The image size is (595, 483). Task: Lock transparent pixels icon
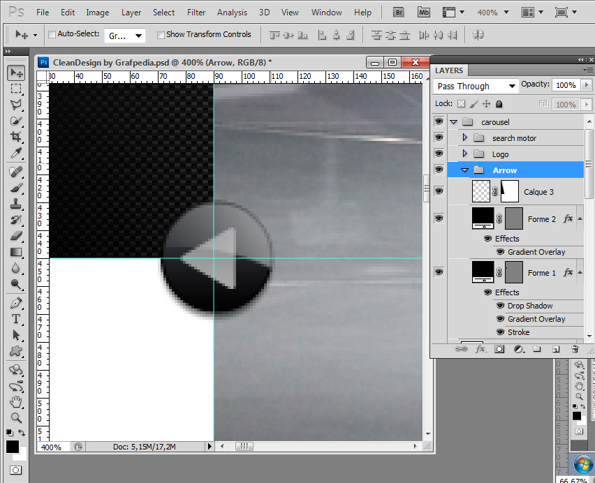click(x=461, y=104)
